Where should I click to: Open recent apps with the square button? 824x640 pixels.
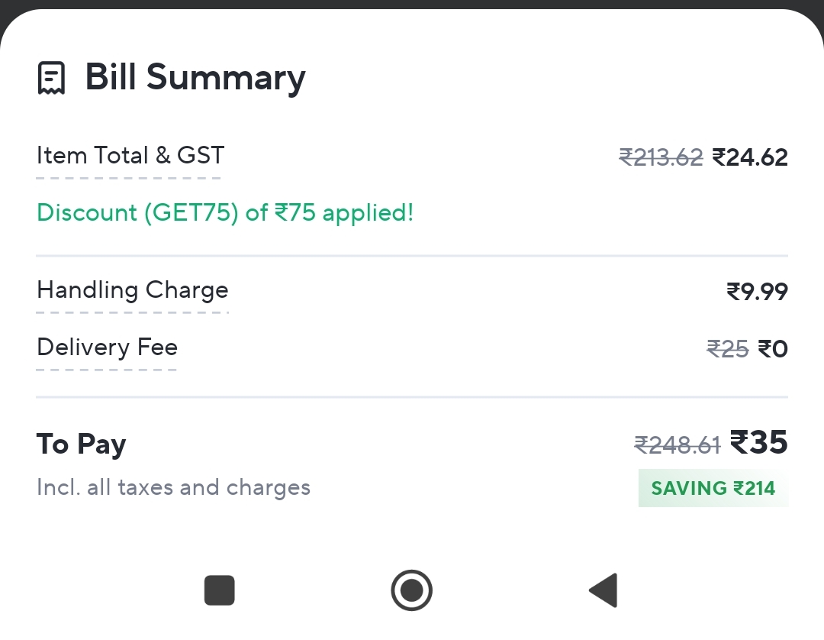pyautogui.click(x=219, y=590)
